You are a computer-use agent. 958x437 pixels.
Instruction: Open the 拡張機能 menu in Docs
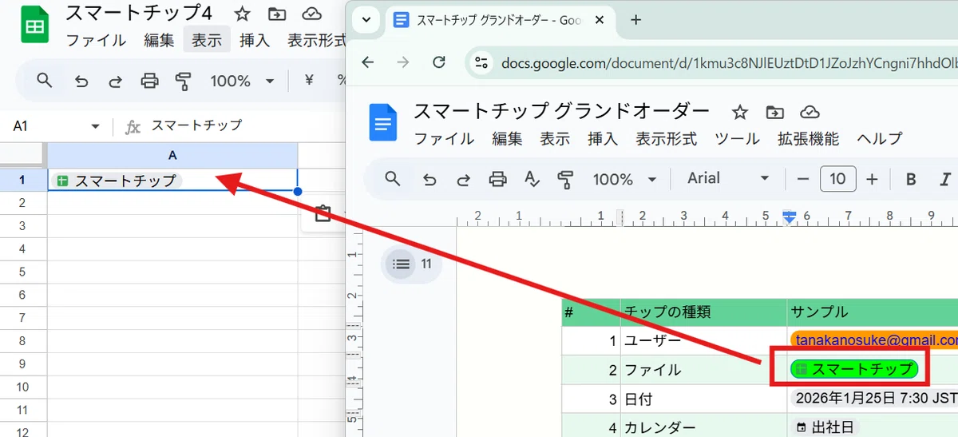[808, 139]
